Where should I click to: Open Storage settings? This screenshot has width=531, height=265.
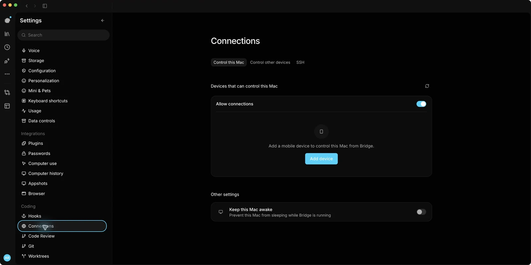[62, 61]
